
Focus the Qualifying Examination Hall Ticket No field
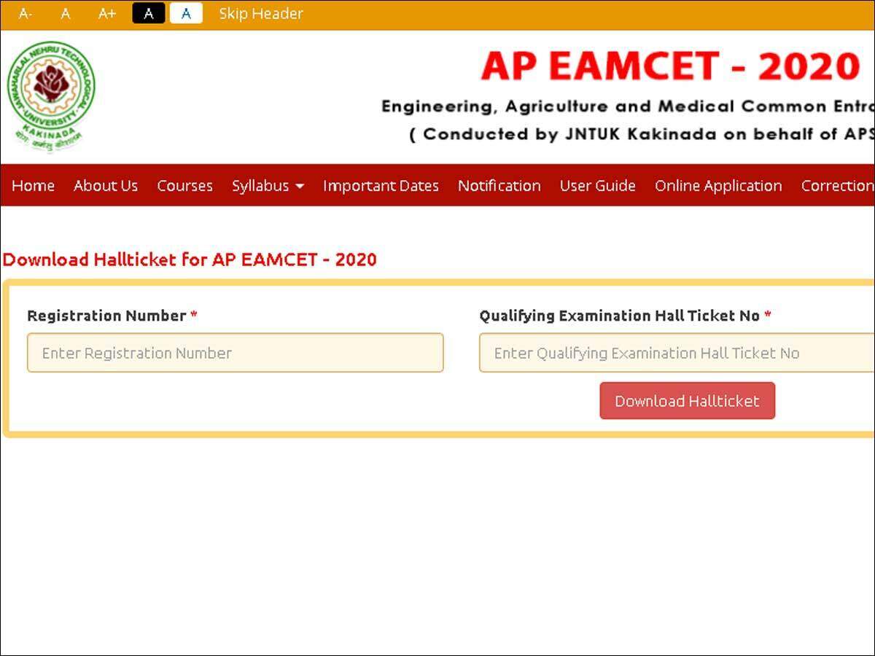pyautogui.click(x=675, y=353)
